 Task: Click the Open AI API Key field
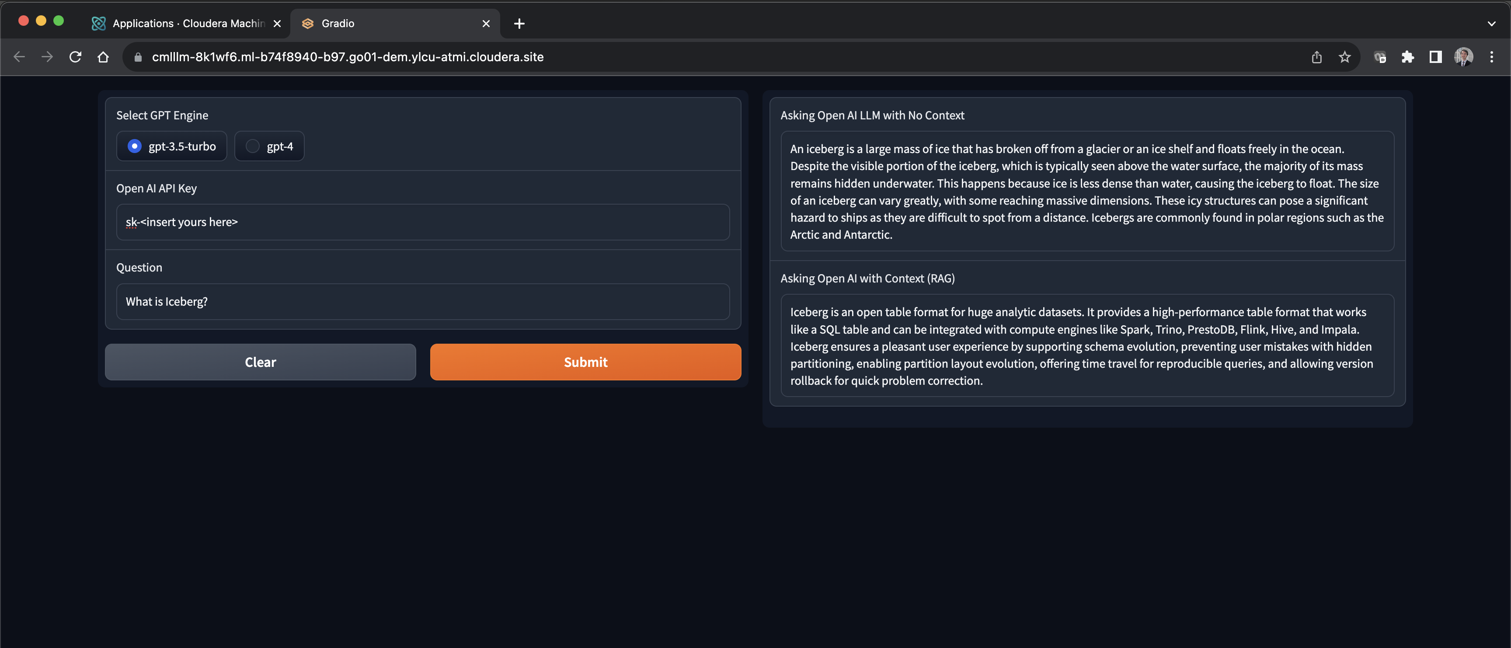(x=422, y=222)
